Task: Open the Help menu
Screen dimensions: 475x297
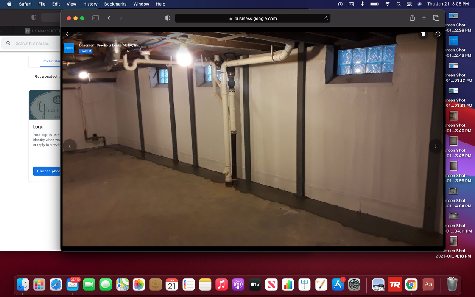Action: pyautogui.click(x=161, y=4)
